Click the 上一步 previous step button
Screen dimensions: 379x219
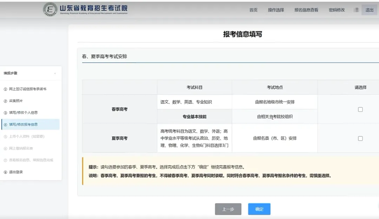click(x=228, y=209)
